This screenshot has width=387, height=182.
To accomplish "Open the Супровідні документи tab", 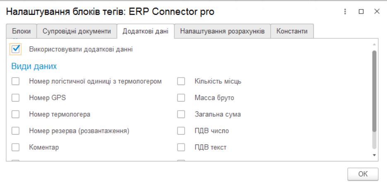I will point(77,31).
